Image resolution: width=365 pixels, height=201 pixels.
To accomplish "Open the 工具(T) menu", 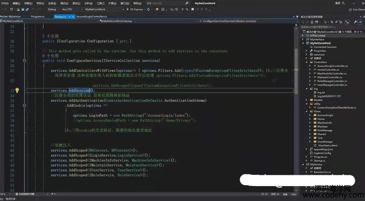I will [101, 3].
